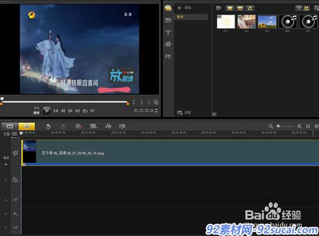319x236 pixels.
Task: Zoom in on the timeline
Action: [299, 127]
